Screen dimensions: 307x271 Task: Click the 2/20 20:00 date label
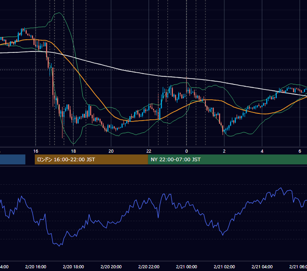111,266
